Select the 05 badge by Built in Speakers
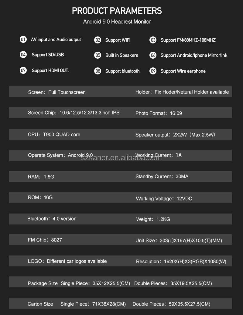 pos(98,55)
